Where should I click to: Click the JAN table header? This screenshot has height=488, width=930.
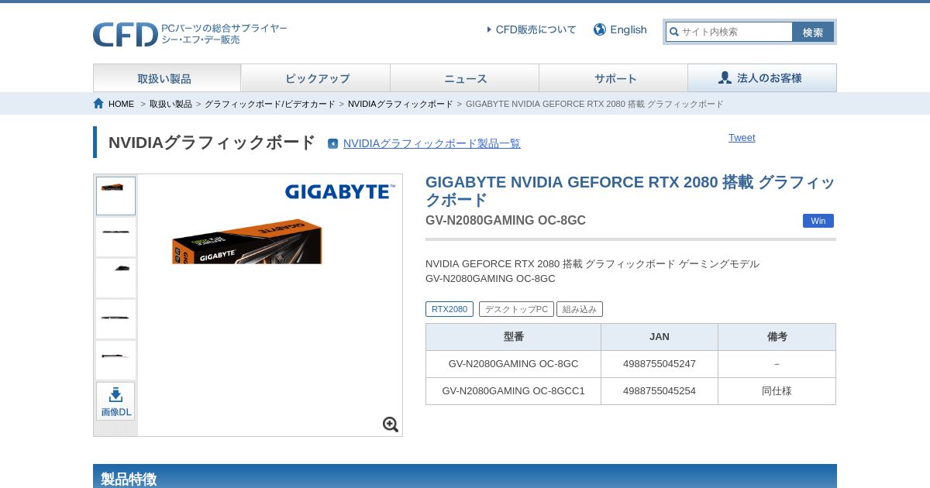click(x=660, y=337)
